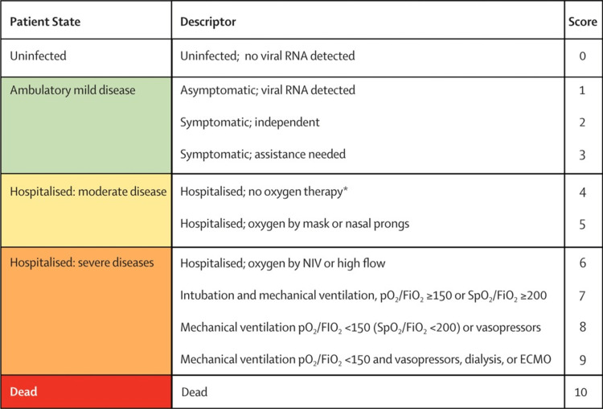Click descriptor mentioning dialysis, or ECMO
The image size is (603, 409).
(366, 360)
